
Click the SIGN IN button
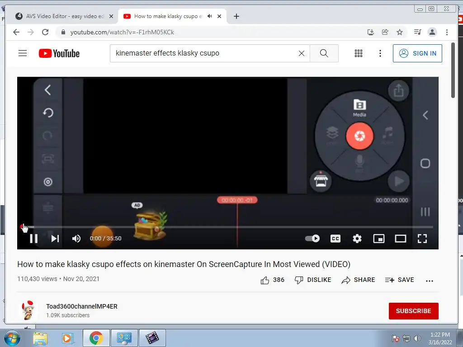tap(417, 53)
